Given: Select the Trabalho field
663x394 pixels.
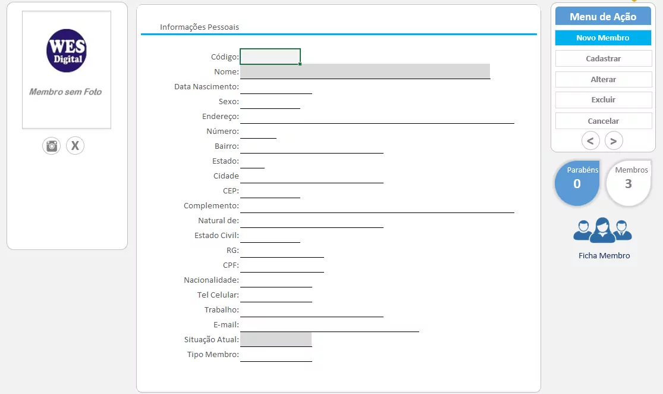Looking at the screenshot, I should pyautogui.click(x=312, y=309).
